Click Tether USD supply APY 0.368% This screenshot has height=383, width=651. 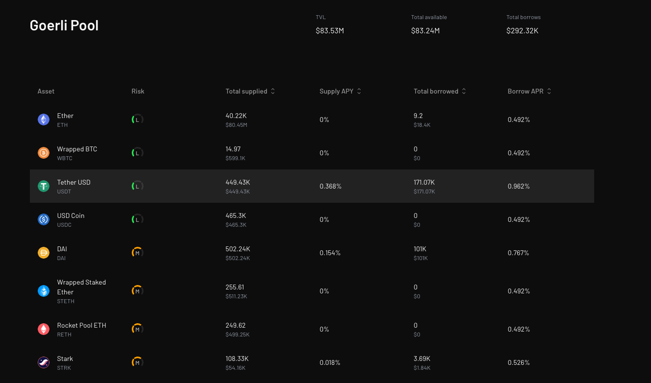(x=331, y=186)
